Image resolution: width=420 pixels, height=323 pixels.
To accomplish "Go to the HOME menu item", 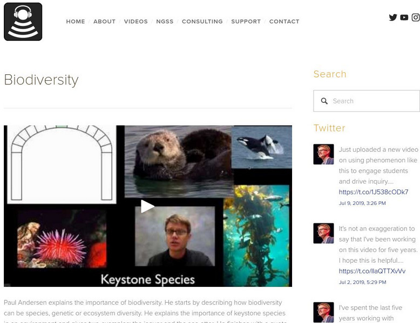I will coord(76,22).
